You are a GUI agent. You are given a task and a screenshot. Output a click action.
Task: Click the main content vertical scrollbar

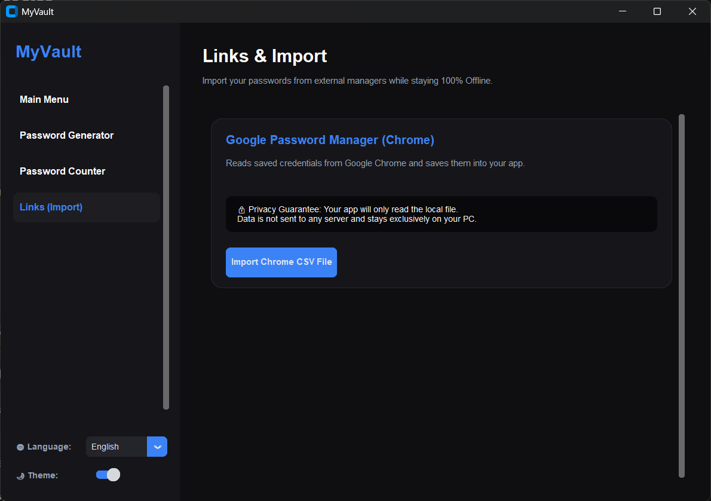coord(682,296)
